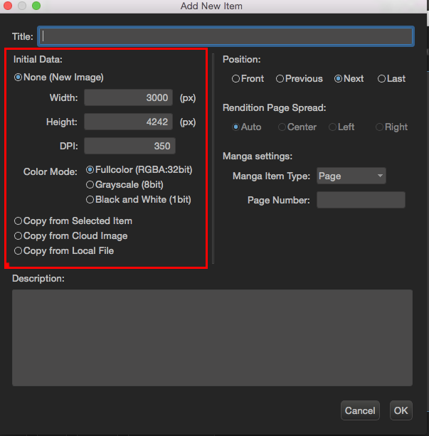The image size is (429, 436).
Task: Click the Rendition Page Spread label
Action: coord(275,108)
